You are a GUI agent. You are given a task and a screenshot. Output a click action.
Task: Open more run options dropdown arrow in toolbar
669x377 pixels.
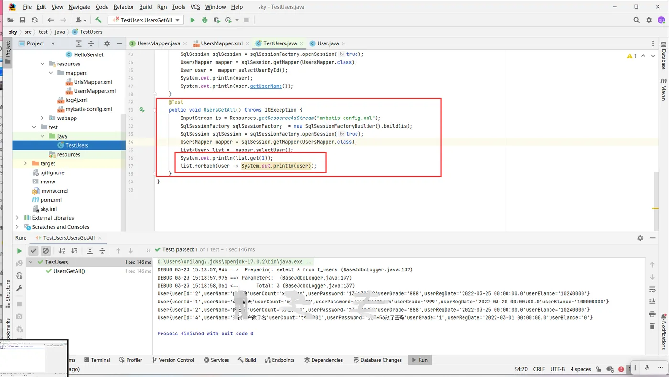click(x=237, y=20)
